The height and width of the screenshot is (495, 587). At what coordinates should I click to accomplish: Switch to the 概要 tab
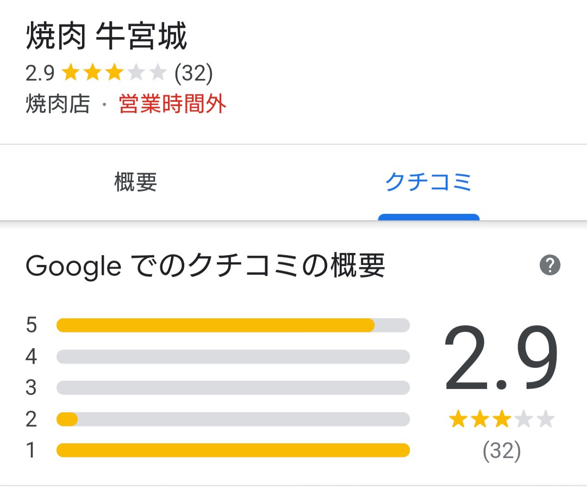136,182
